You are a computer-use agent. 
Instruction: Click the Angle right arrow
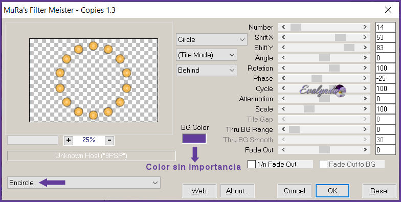tap(365, 58)
